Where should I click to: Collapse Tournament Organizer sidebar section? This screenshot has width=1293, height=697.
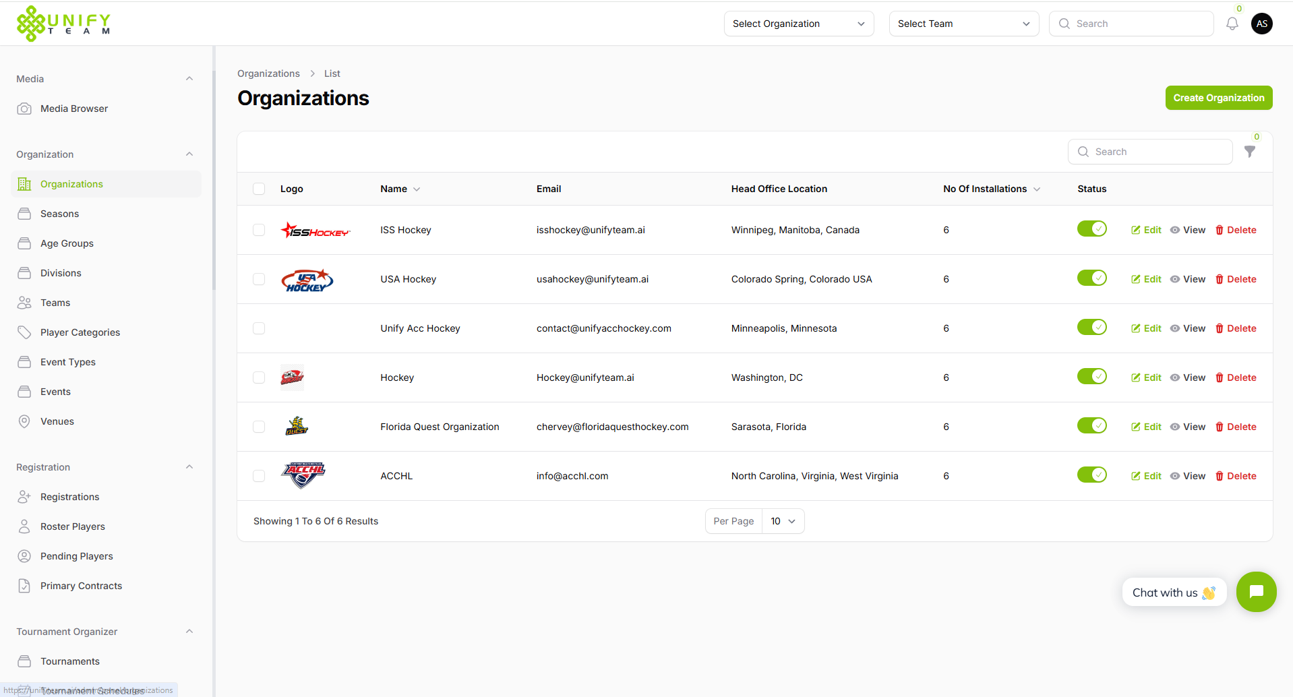[x=189, y=632]
